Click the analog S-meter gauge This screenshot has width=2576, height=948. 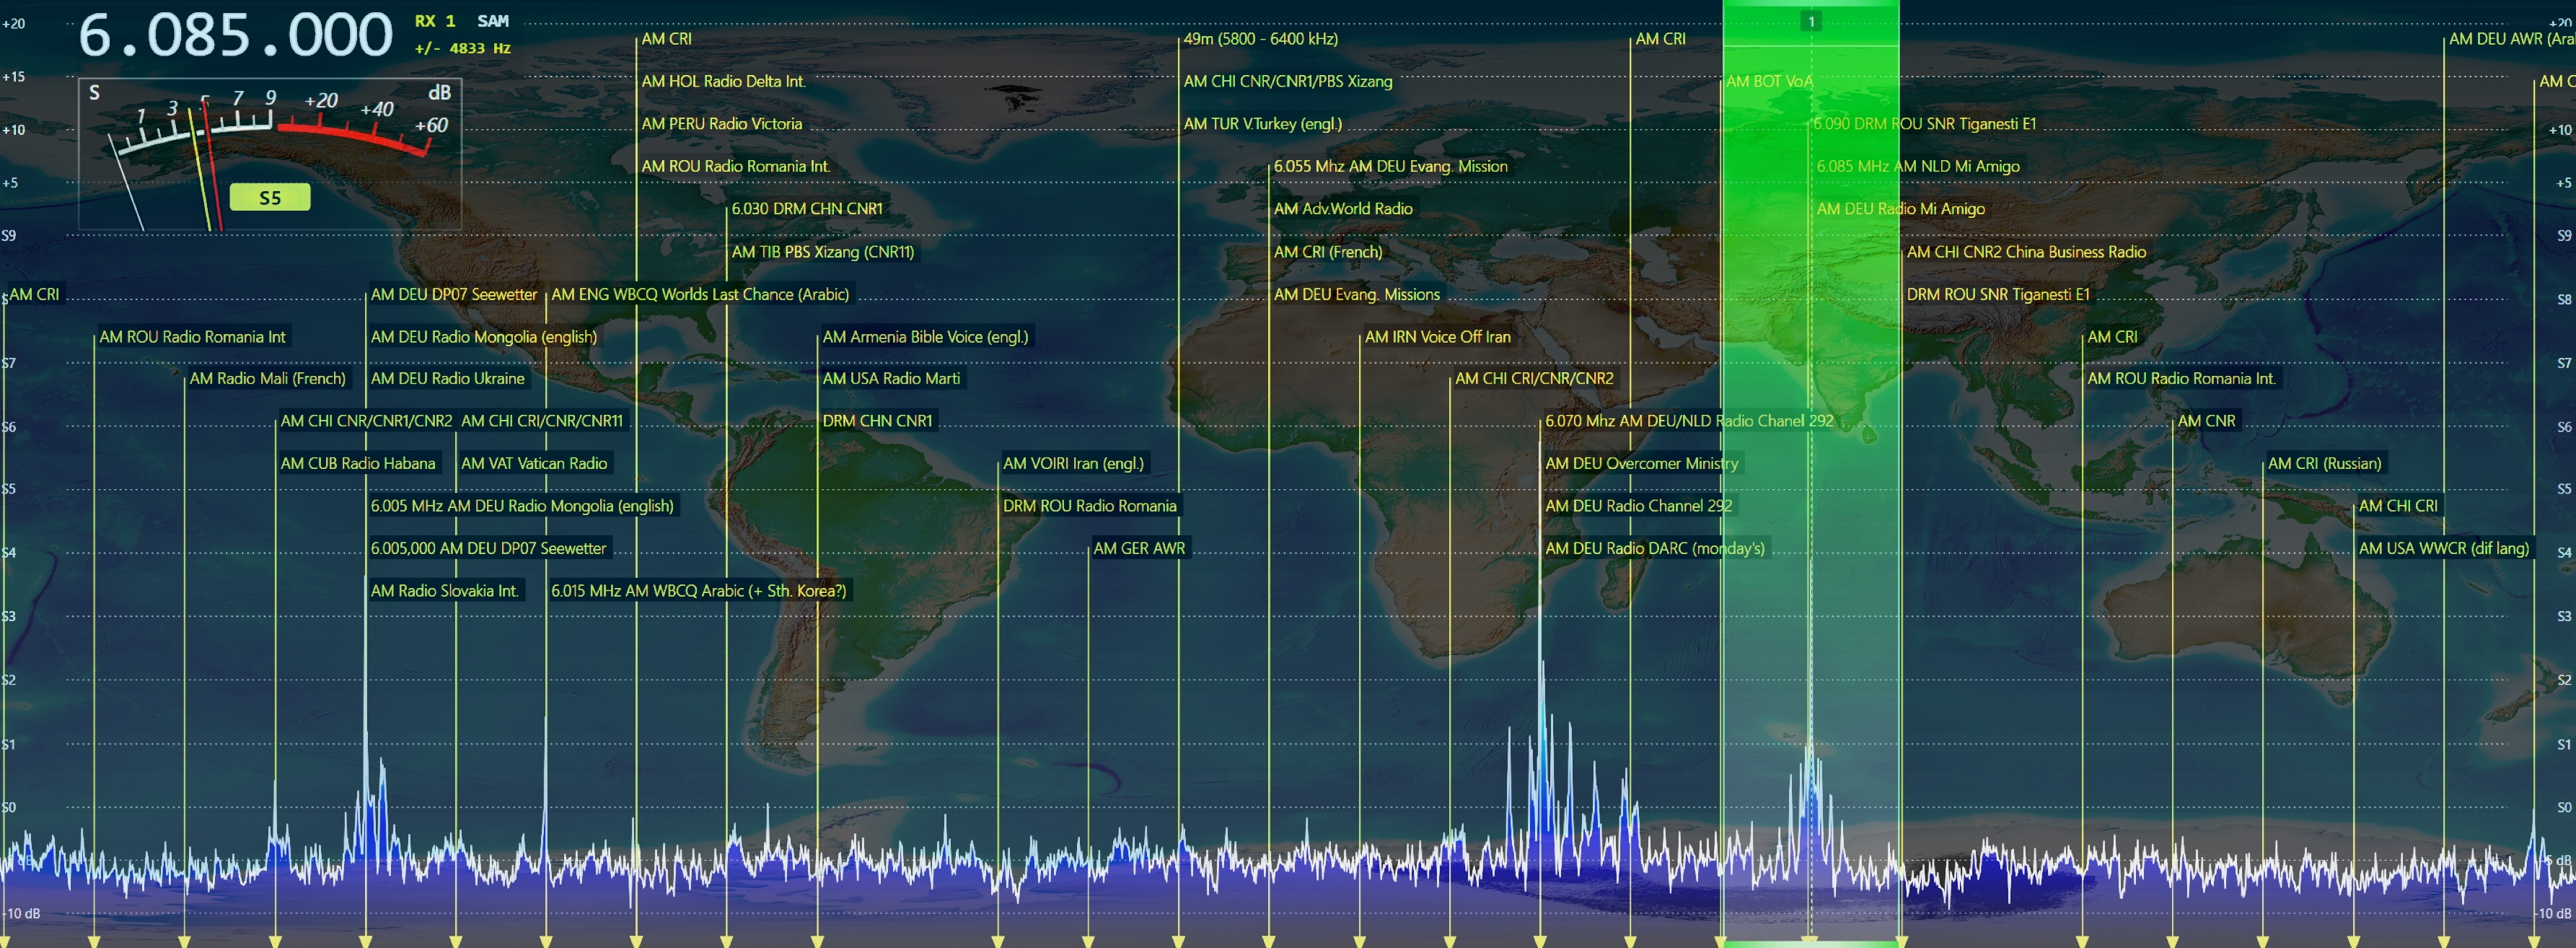[270, 140]
